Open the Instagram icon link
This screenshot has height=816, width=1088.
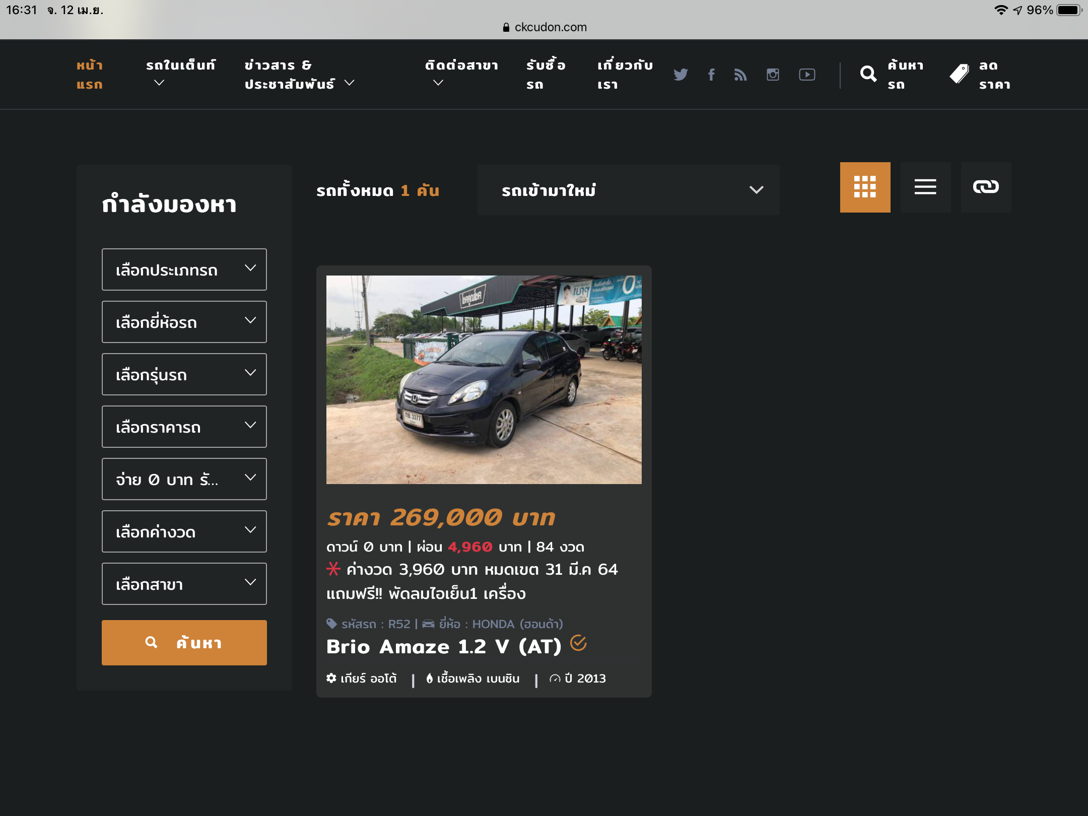pos(773,75)
